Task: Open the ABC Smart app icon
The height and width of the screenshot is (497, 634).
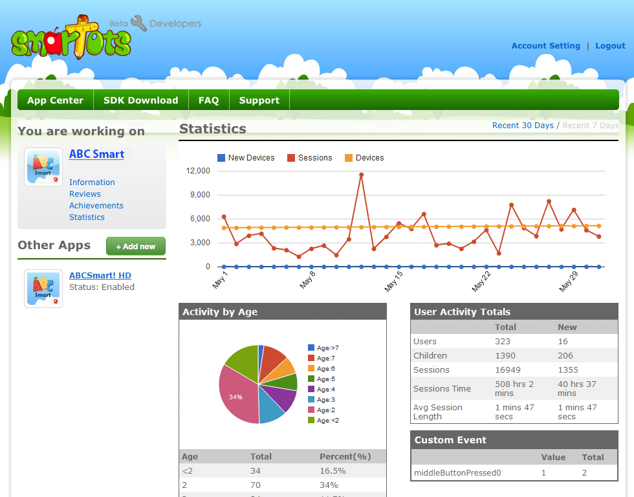Action: pos(43,166)
